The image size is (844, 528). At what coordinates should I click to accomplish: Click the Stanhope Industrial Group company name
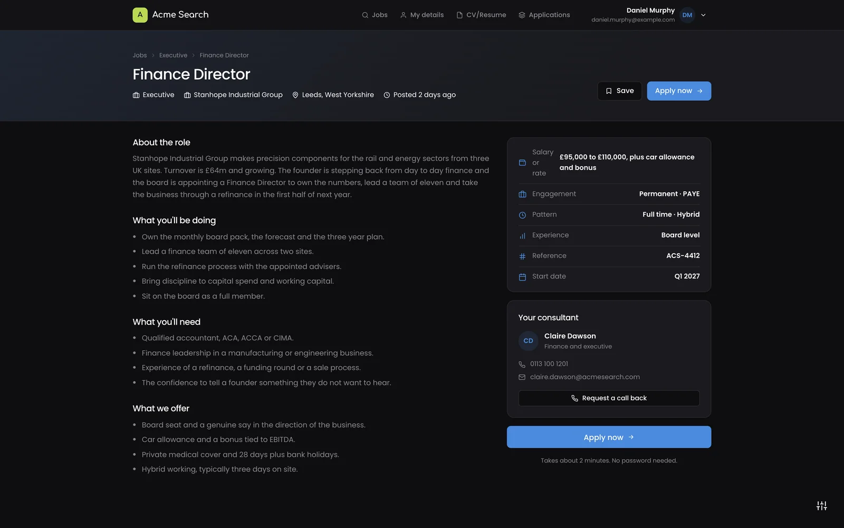(238, 95)
